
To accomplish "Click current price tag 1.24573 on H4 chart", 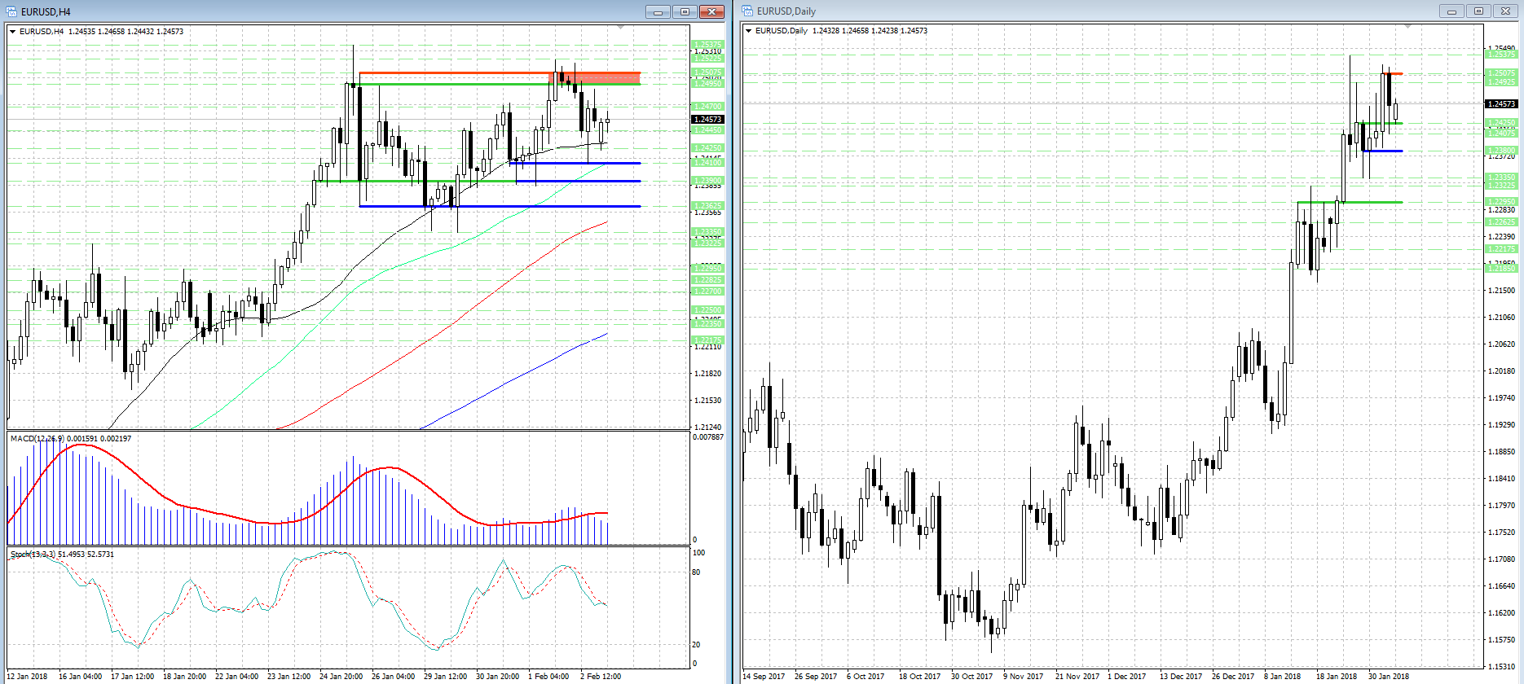I will coord(707,120).
